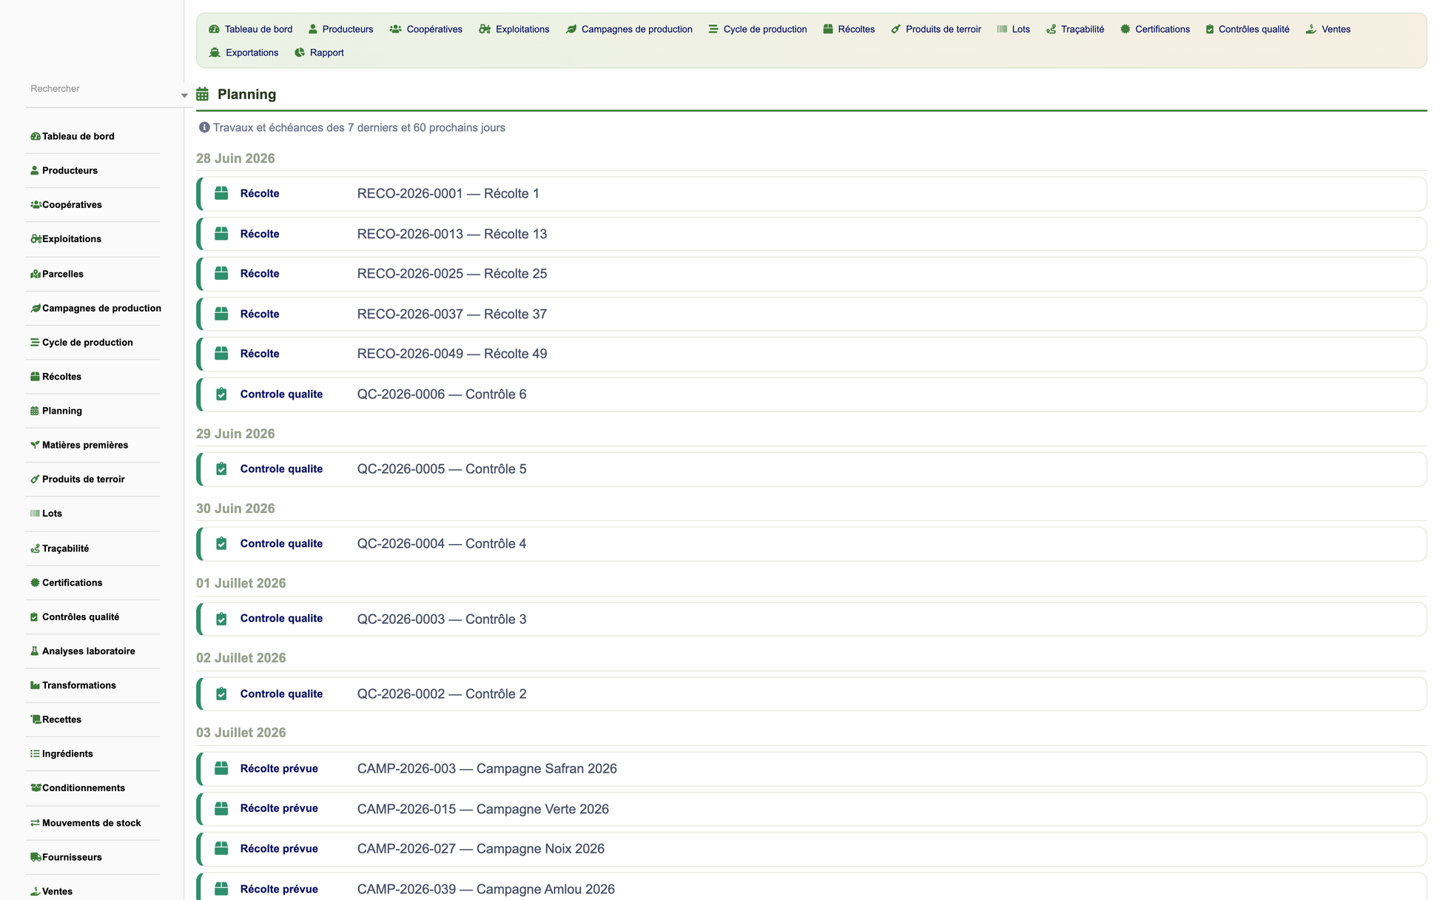Click the Producteurs sidebar user icon
This screenshot has width=1440, height=900.
35,170
